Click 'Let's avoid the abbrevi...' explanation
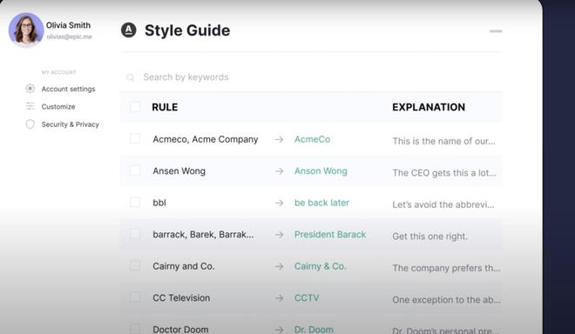Image resolution: width=575 pixels, height=334 pixels. (x=443, y=204)
